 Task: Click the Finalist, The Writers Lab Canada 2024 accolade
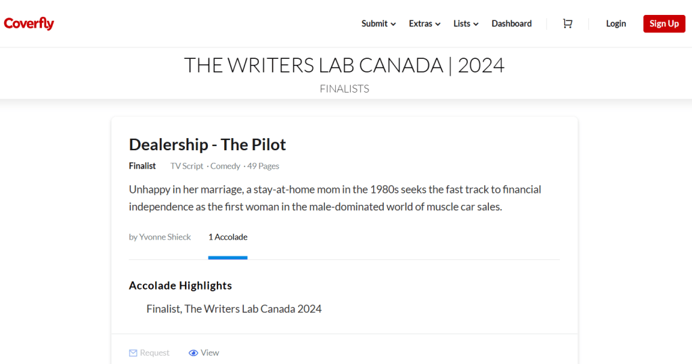click(x=234, y=309)
